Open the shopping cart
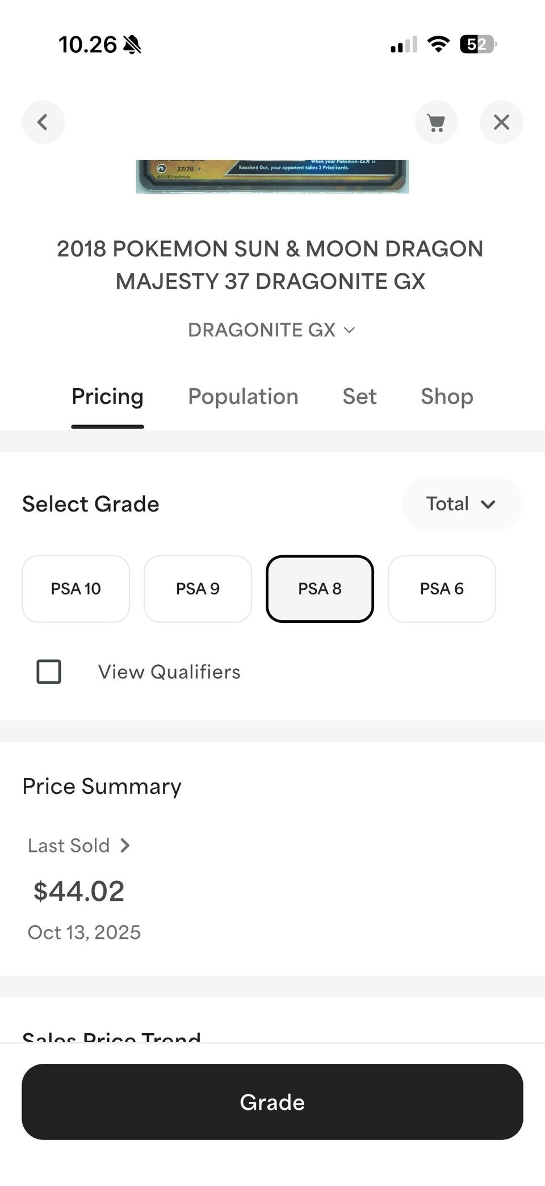 coord(436,122)
